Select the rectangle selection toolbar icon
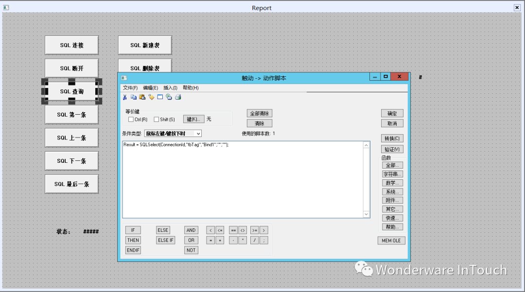Viewport: 525px width, 292px height. (159, 97)
